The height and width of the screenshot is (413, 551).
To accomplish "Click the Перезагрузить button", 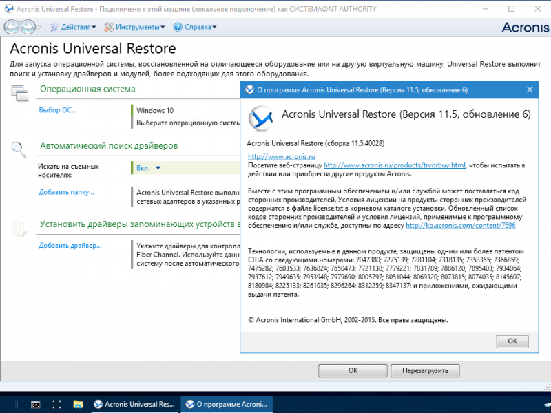I will 425,370.
